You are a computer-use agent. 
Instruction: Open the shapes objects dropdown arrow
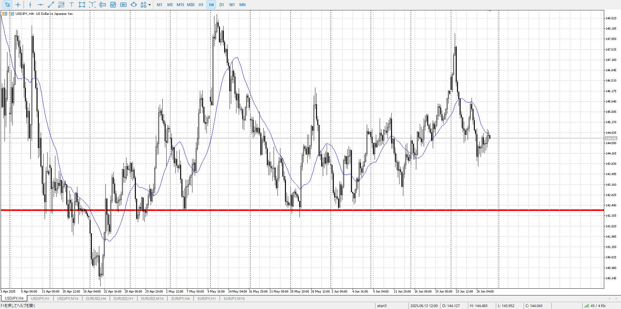pos(149,5)
